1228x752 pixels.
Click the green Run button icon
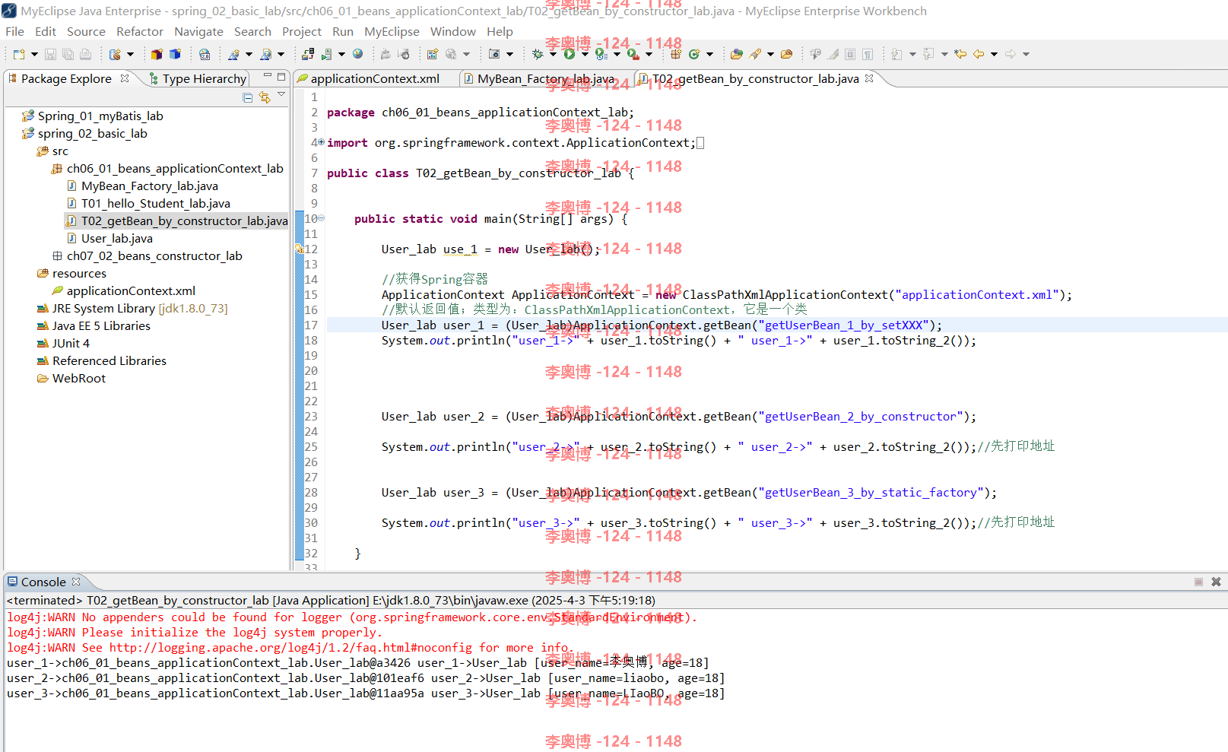(x=569, y=54)
